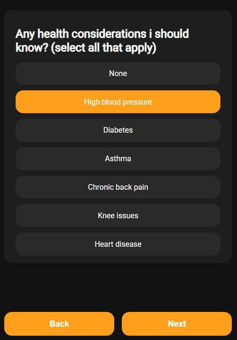Image resolution: width=237 pixels, height=340 pixels.
Task: Tick the knee issues choice
Action: (118, 215)
